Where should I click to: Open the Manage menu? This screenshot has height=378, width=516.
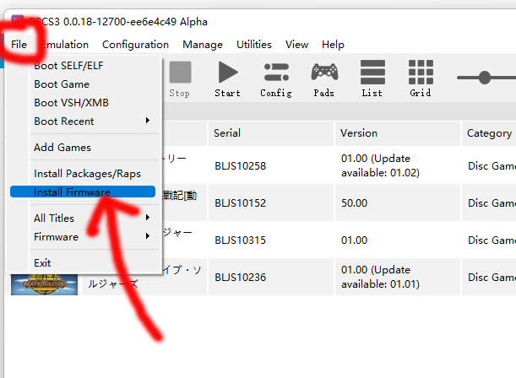click(203, 45)
